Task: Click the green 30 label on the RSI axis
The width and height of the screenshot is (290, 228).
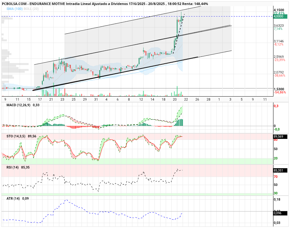Action: (x=276, y=193)
